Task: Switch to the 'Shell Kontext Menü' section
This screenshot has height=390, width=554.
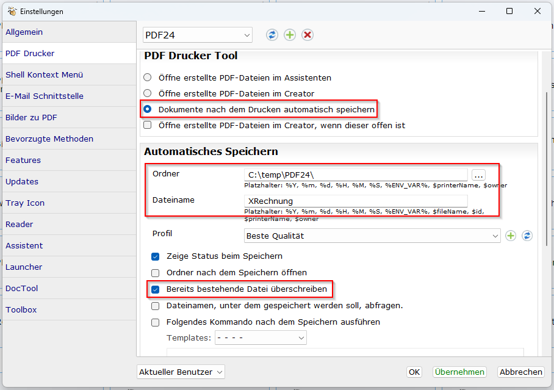Action: pyautogui.click(x=45, y=74)
